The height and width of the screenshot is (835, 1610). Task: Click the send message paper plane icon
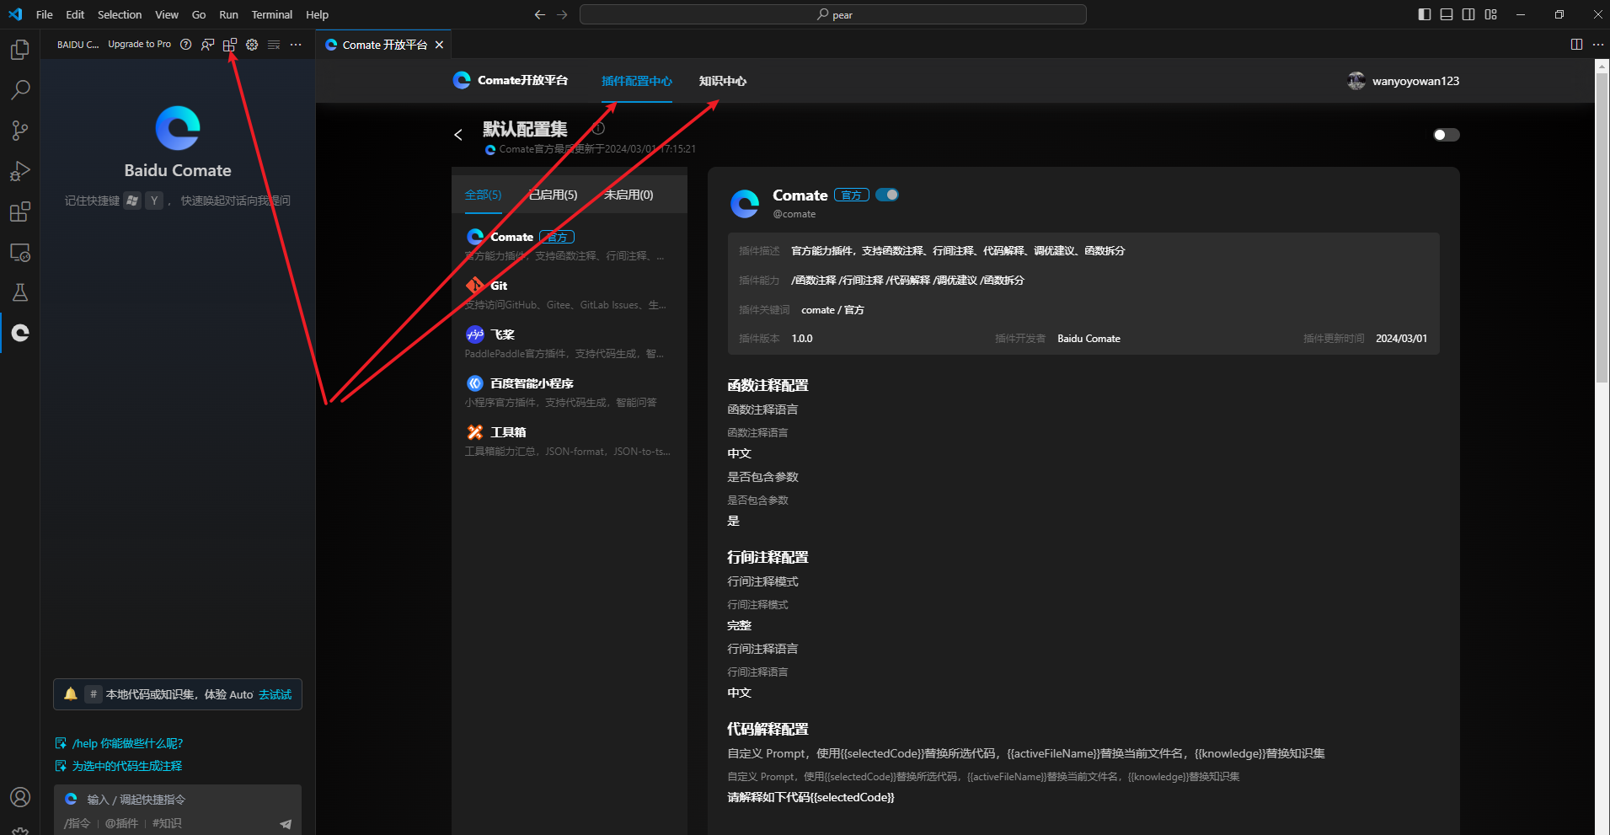(286, 824)
